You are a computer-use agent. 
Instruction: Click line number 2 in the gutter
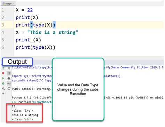click(3, 17)
